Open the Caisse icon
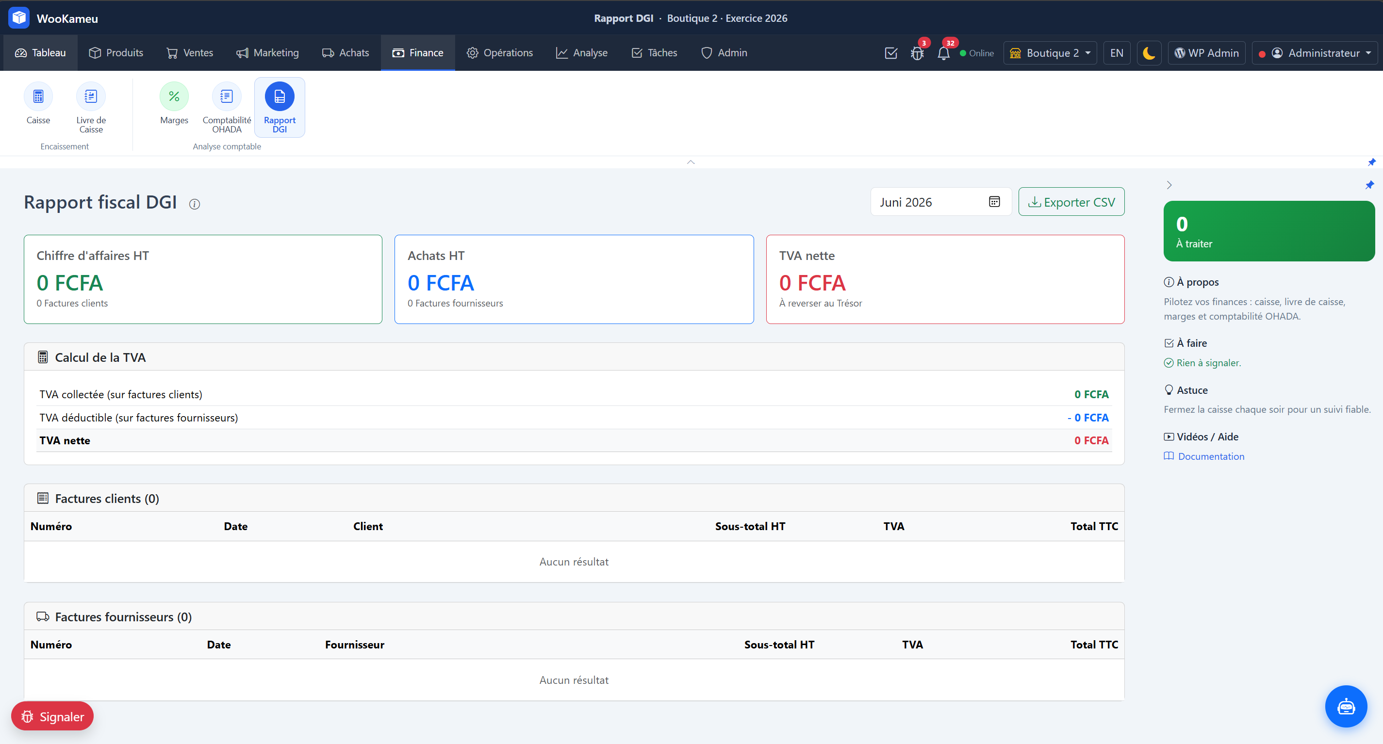The height and width of the screenshot is (744, 1383). pos(38,97)
